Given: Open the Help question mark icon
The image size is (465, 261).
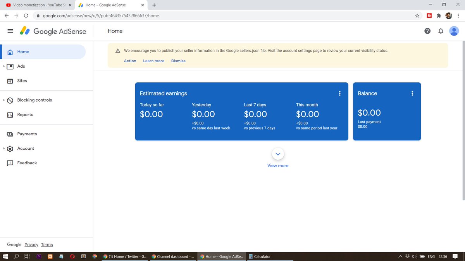Looking at the screenshot, I should pos(427,31).
